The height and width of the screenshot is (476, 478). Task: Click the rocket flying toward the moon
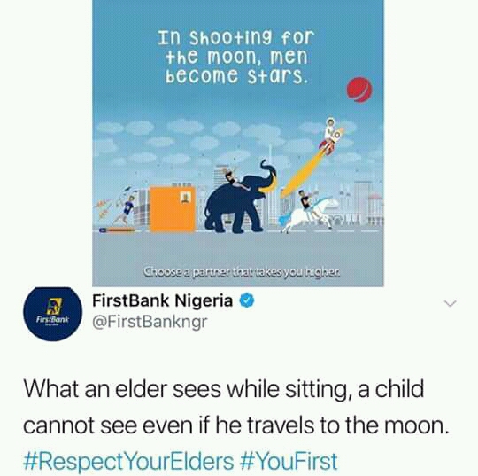coord(331,136)
